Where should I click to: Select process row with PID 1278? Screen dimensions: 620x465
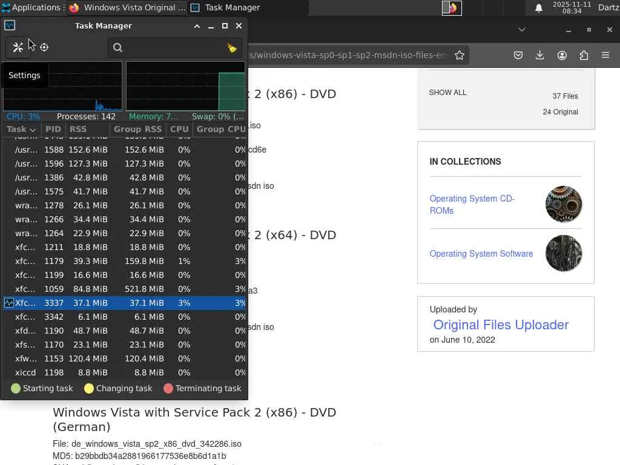click(x=125, y=206)
